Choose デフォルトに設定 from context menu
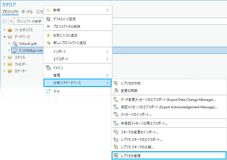 click(x=78, y=19)
